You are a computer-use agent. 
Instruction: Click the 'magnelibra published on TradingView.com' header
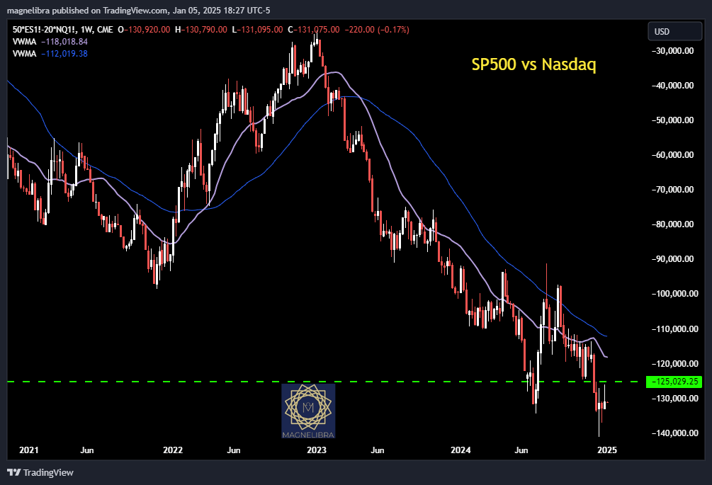point(86,10)
